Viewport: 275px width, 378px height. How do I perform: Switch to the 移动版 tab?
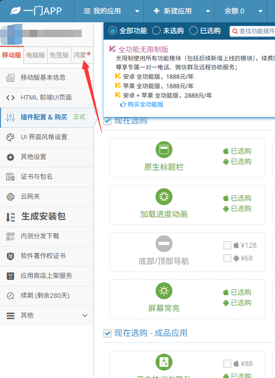(x=11, y=55)
